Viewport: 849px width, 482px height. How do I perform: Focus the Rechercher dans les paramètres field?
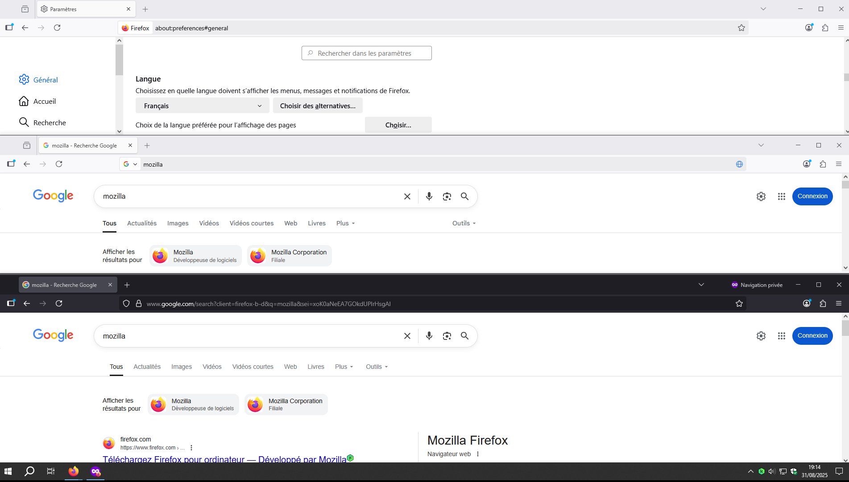(x=366, y=53)
